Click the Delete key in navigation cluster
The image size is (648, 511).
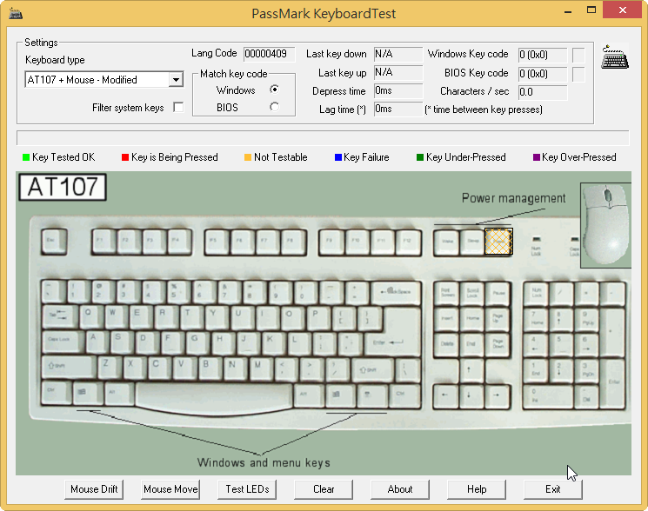(447, 344)
